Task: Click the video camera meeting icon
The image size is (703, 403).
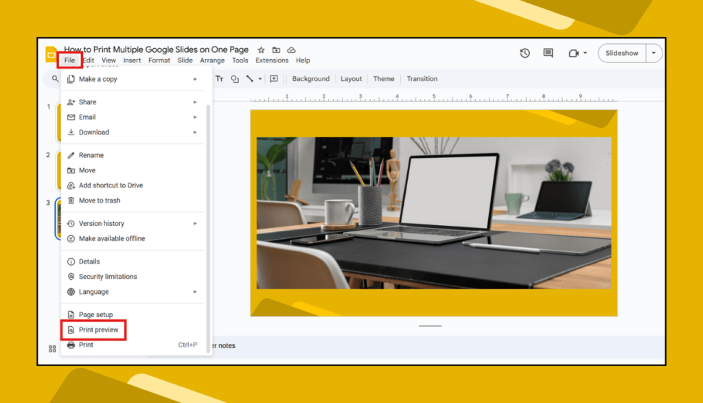Action: pyautogui.click(x=573, y=53)
